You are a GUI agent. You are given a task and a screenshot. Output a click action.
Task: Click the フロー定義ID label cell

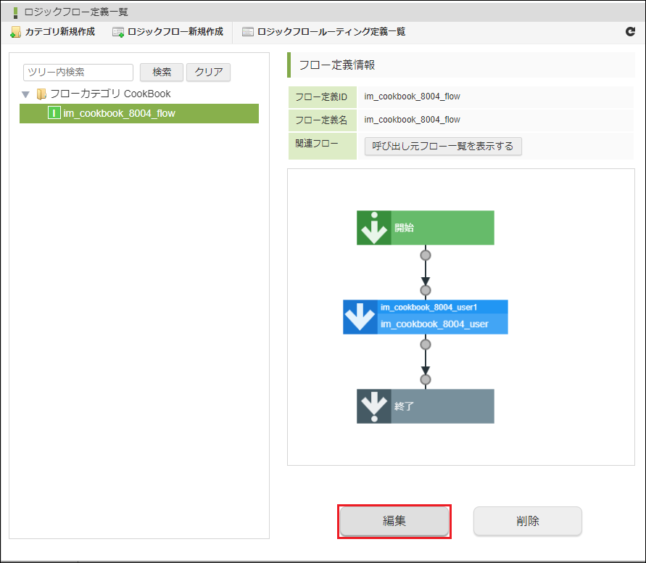322,97
